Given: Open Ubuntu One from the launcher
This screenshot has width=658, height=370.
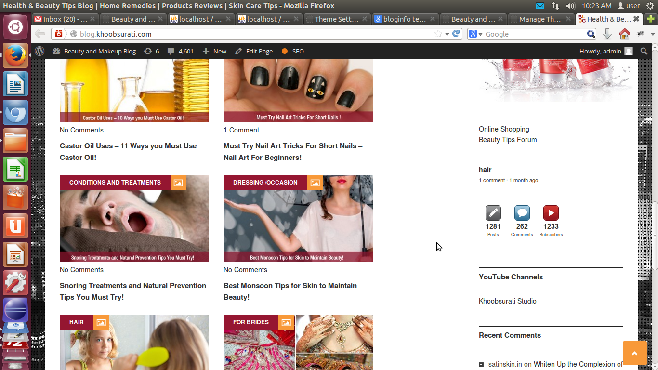Looking at the screenshot, I should pyautogui.click(x=15, y=226).
